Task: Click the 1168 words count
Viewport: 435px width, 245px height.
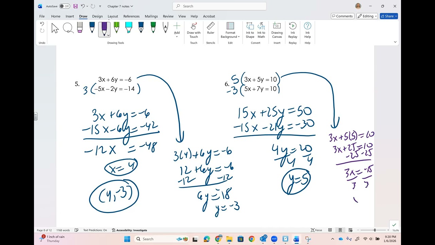Action: (63, 230)
